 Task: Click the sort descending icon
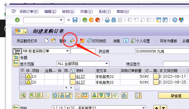[101, 95]
